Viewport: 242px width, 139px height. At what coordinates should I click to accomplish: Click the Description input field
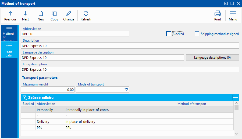tap(130, 46)
